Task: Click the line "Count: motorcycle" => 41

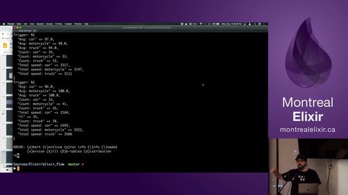Action: [x=42, y=104]
